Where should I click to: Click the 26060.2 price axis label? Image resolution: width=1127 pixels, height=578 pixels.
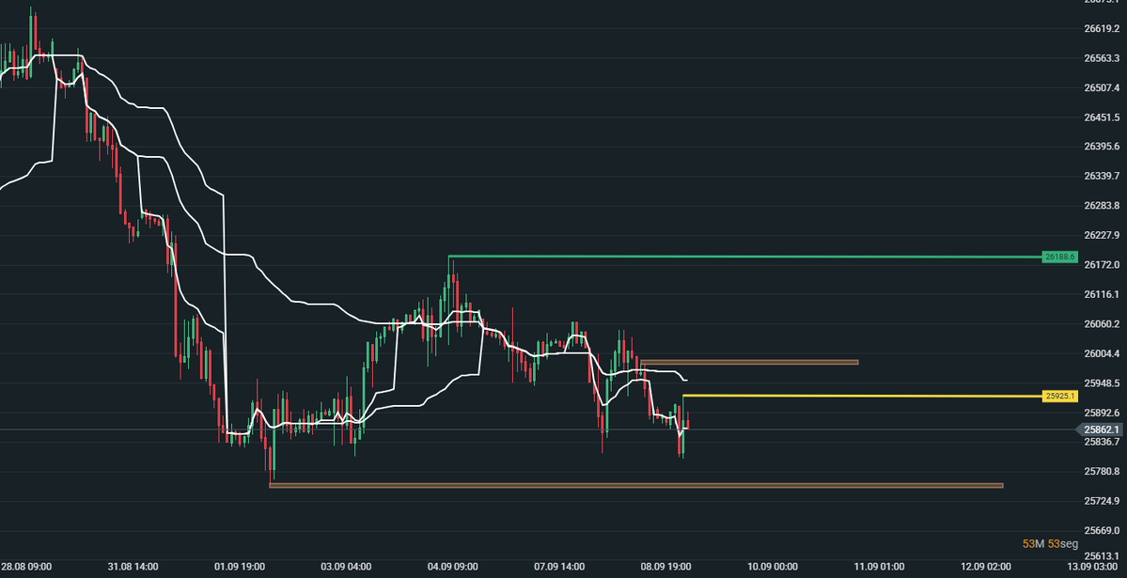(1101, 324)
